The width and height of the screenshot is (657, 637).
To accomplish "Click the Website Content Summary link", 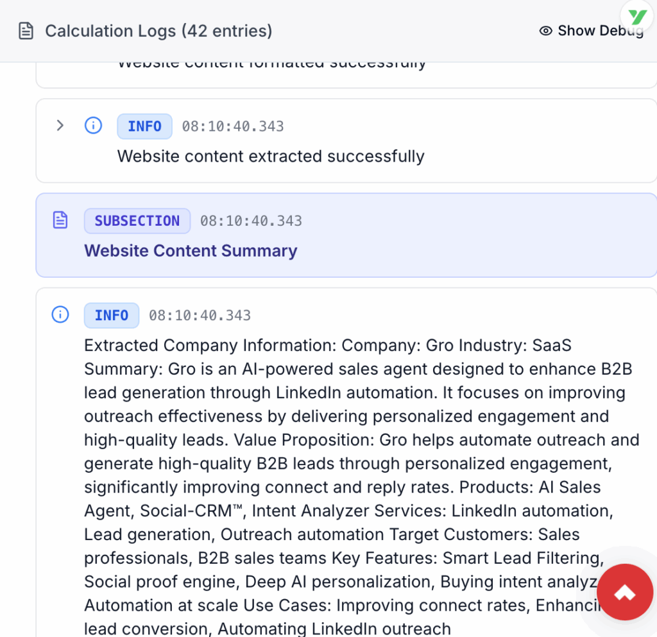I will coord(191,250).
